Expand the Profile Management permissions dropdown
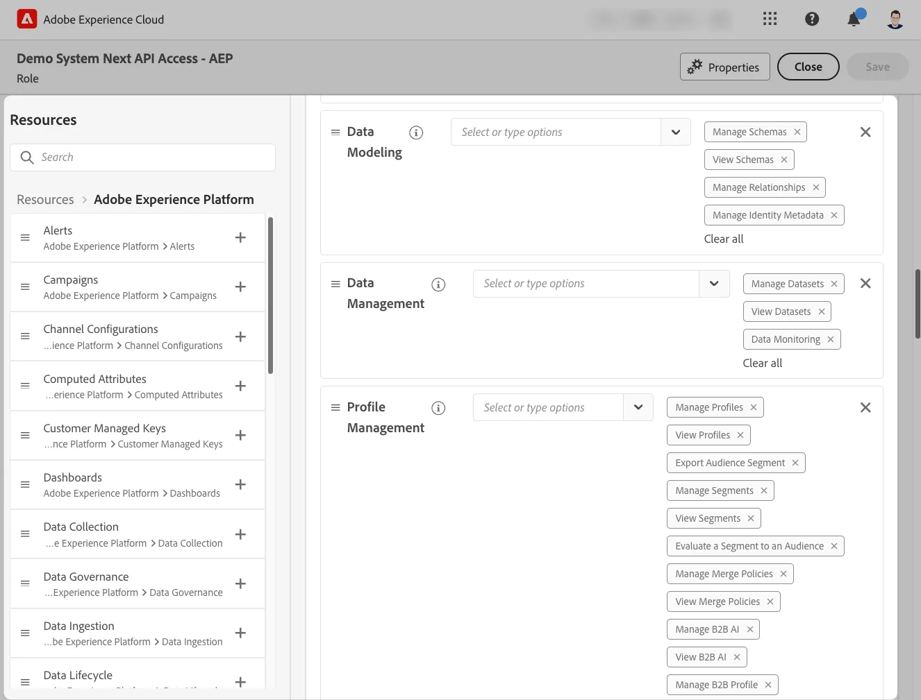 point(638,407)
